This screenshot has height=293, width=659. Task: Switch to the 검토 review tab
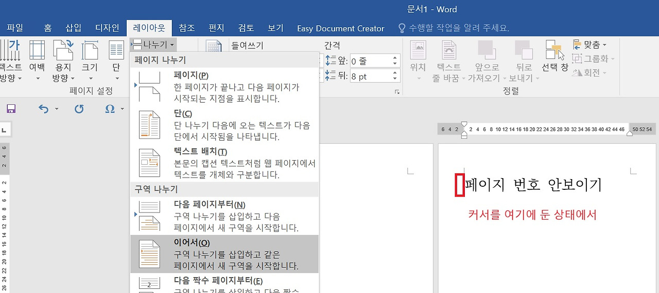(246, 28)
